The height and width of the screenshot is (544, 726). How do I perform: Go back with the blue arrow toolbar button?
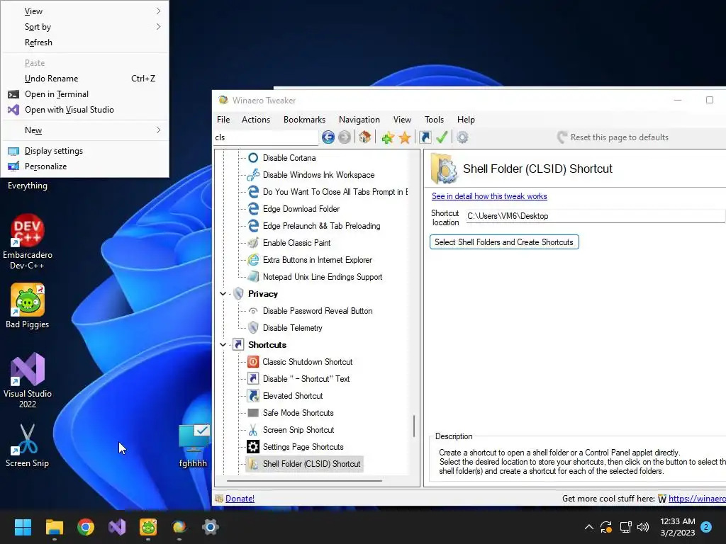pos(328,137)
